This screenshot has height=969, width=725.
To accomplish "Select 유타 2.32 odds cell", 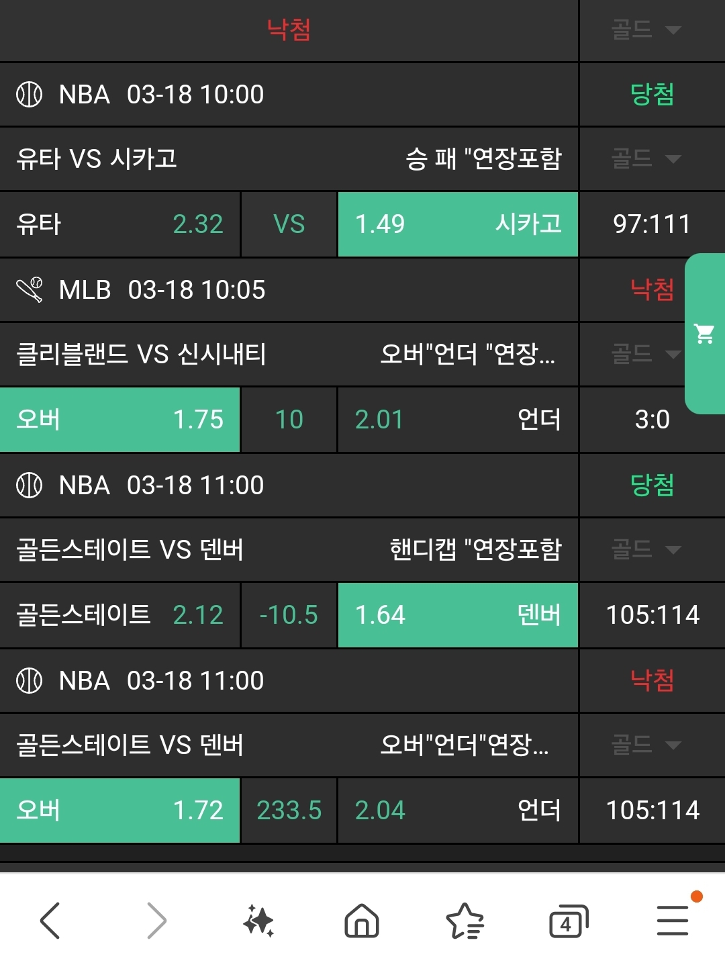I will pyautogui.click(x=119, y=224).
